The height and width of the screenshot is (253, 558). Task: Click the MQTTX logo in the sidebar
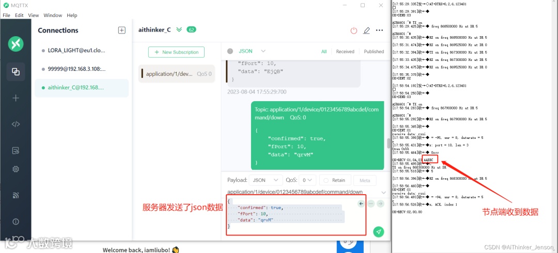(16, 44)
